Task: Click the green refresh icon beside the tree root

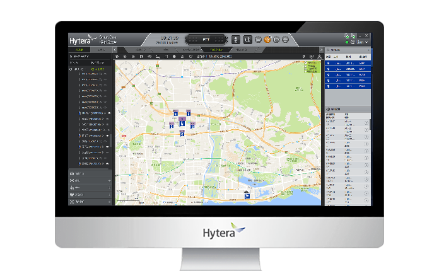Action: (93, 69)
